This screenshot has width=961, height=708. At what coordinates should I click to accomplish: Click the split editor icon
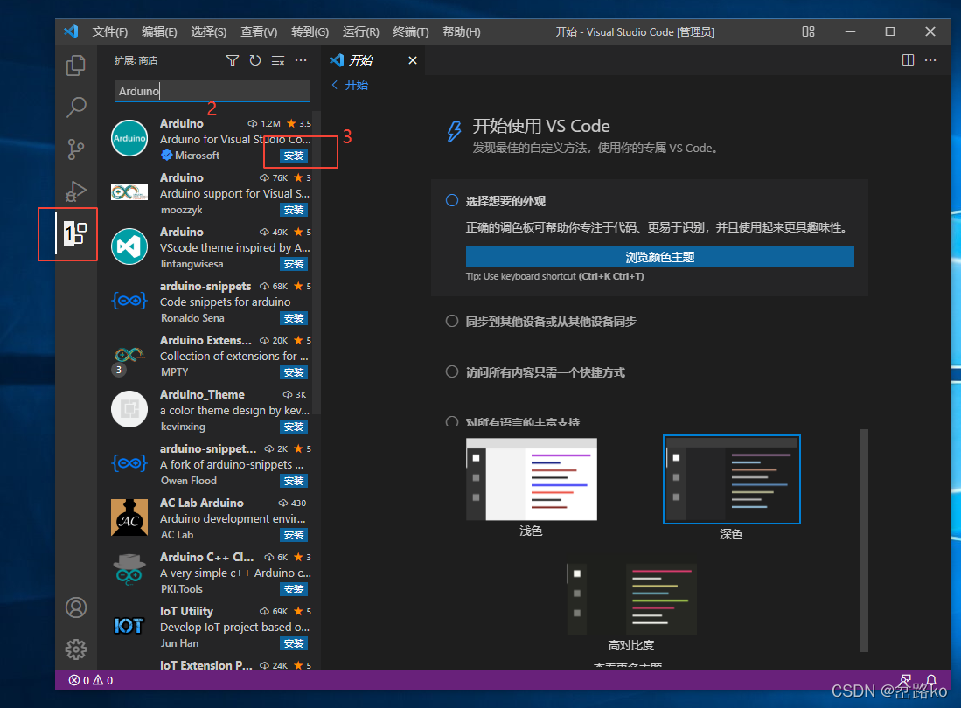point(908,60)
